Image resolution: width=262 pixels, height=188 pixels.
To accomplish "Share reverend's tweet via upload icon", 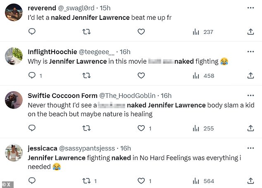I will [250, 31].
